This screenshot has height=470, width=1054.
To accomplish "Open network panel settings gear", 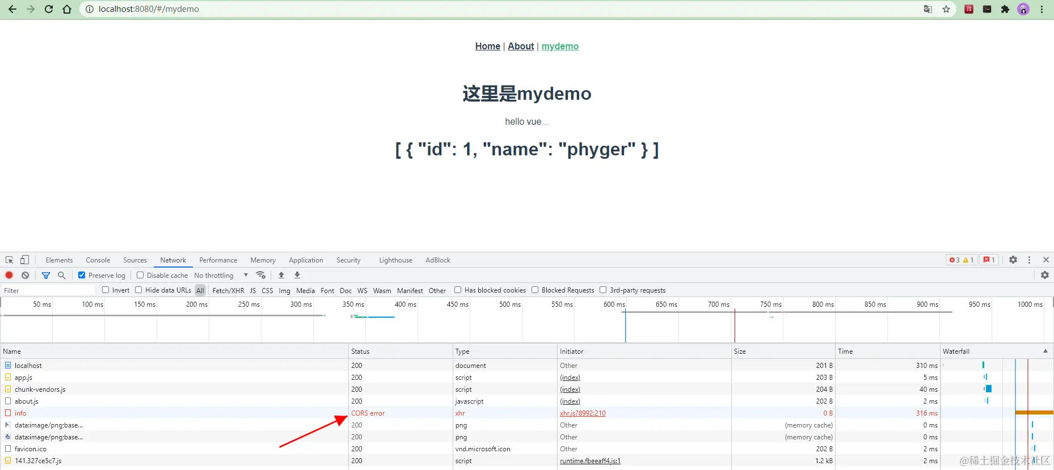I will tap(1045, 275).
